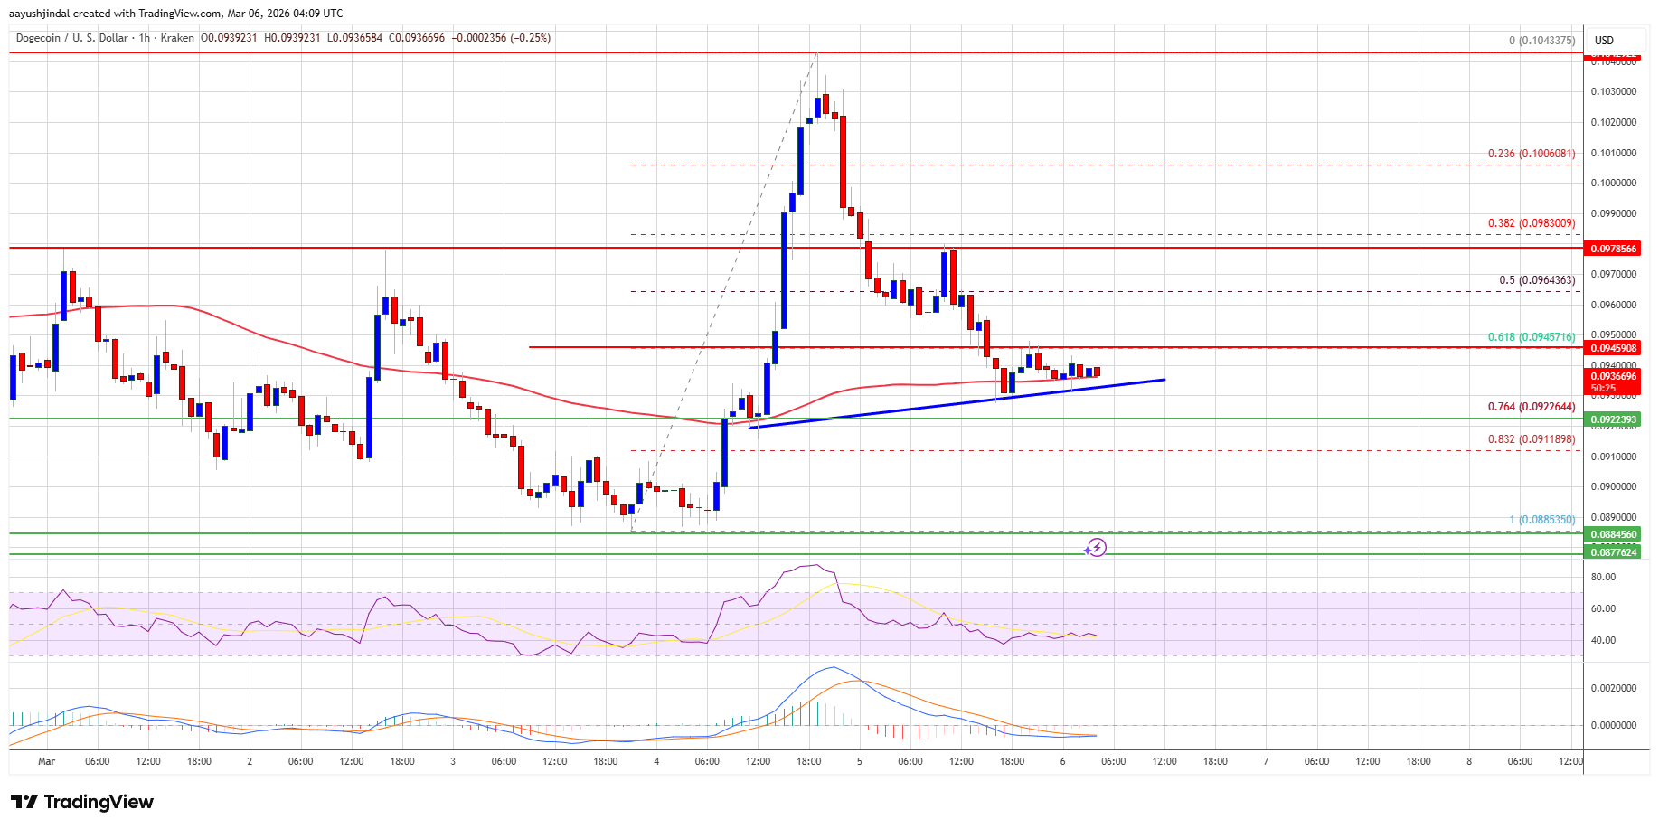Click the 0.618 (0.0945716) Fibonacci label

1531,337
